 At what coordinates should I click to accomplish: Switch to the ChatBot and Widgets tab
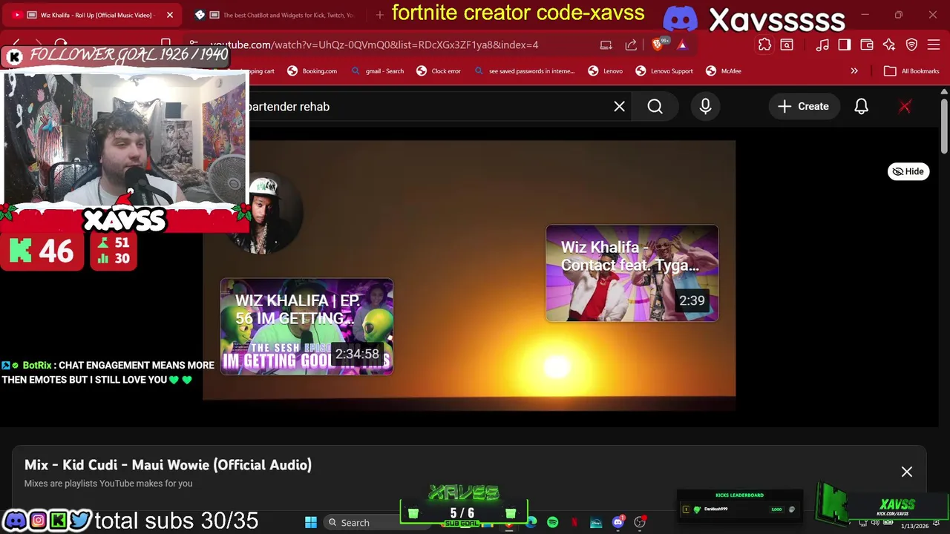(x=275, y=15)
